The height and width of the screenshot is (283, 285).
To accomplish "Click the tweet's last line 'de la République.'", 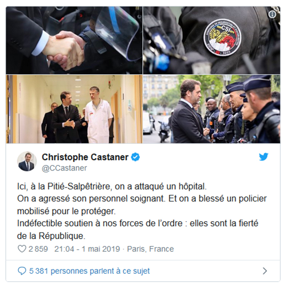I will (51, 236).
